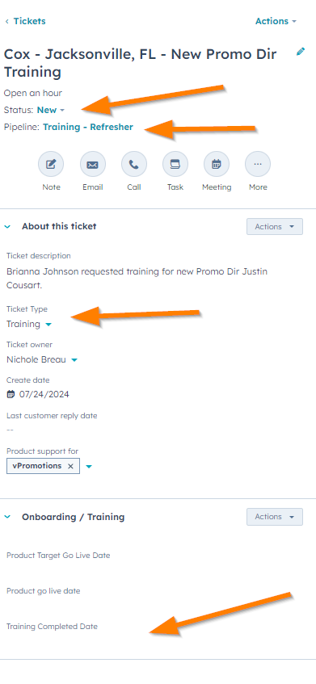Screen dimensions: 316x684
Task: Click the Note icon button
Action: (x=51, y=164)
